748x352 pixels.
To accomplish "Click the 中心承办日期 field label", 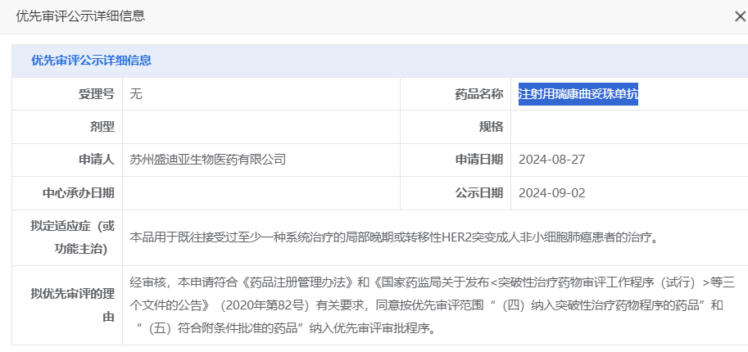I will [x=79, y=193].
